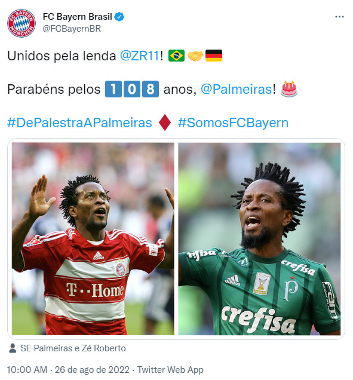353x380 pixels.
Task: Click the FC Bayern München profile avatar
Action: click(22, 23)
